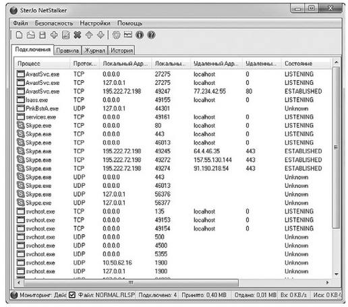Click the Add rule plus icon

tap(54, 35)
